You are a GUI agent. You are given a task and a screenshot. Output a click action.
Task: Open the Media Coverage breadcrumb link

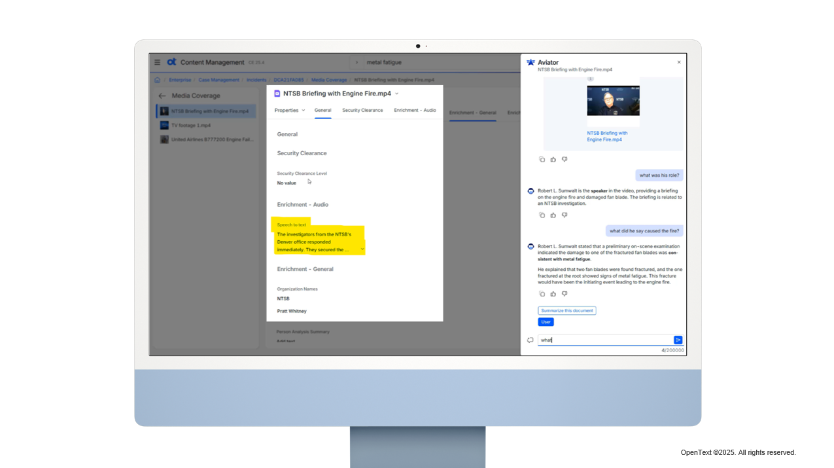(329, 79)
